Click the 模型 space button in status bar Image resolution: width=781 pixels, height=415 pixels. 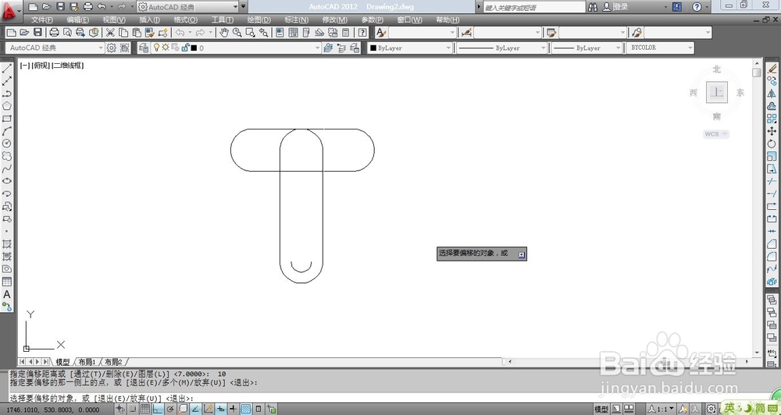(601, 409)
